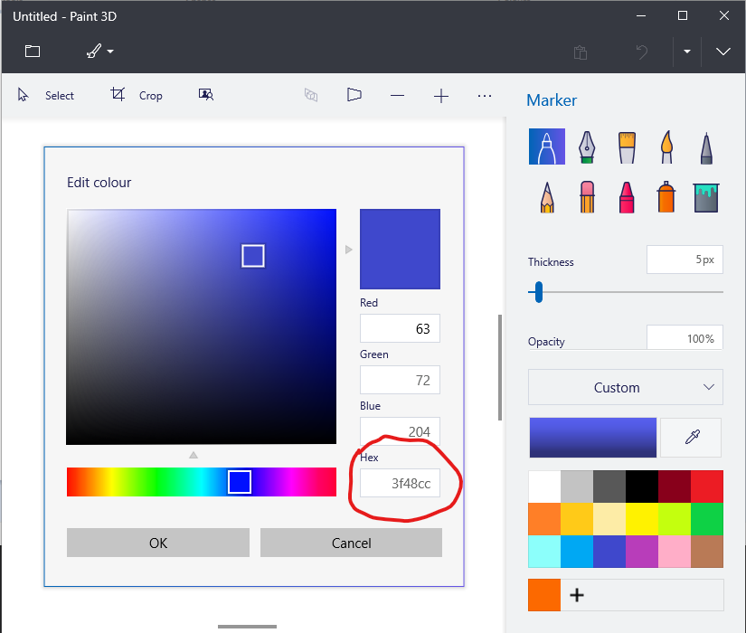Select the Fill bucket tool
This screenshot has height=633, width=746.
point(706,196)
